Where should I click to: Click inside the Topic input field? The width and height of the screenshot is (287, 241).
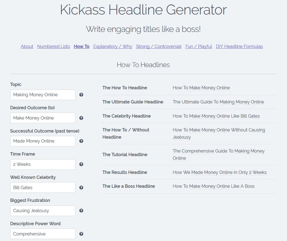(42, 95)
